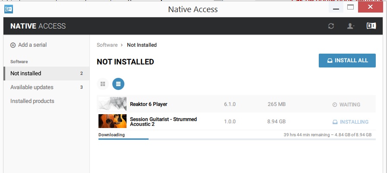Click the clock icon beside WAITING
Image resolution: width=387 pixels, height=173 pixels.
(x=335, y=105)
